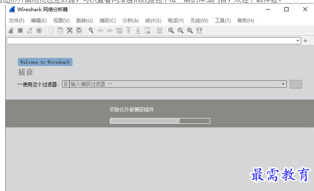Add a display filter button with plus
This screenshot has height=191, width=314.
click(305, 41)
